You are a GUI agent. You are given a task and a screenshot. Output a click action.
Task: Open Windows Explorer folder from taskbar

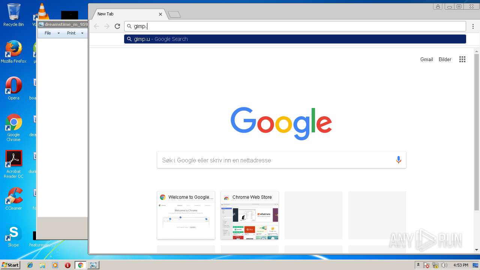(42, 265)
